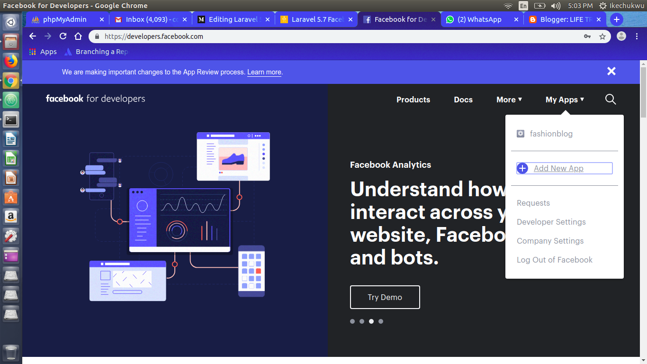Open keyboard layout En indicator

click(x=523, y=6)
